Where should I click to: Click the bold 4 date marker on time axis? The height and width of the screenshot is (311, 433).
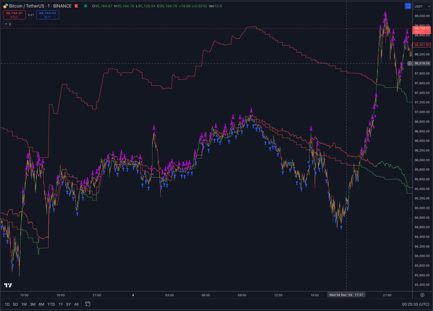coord(133,295)
